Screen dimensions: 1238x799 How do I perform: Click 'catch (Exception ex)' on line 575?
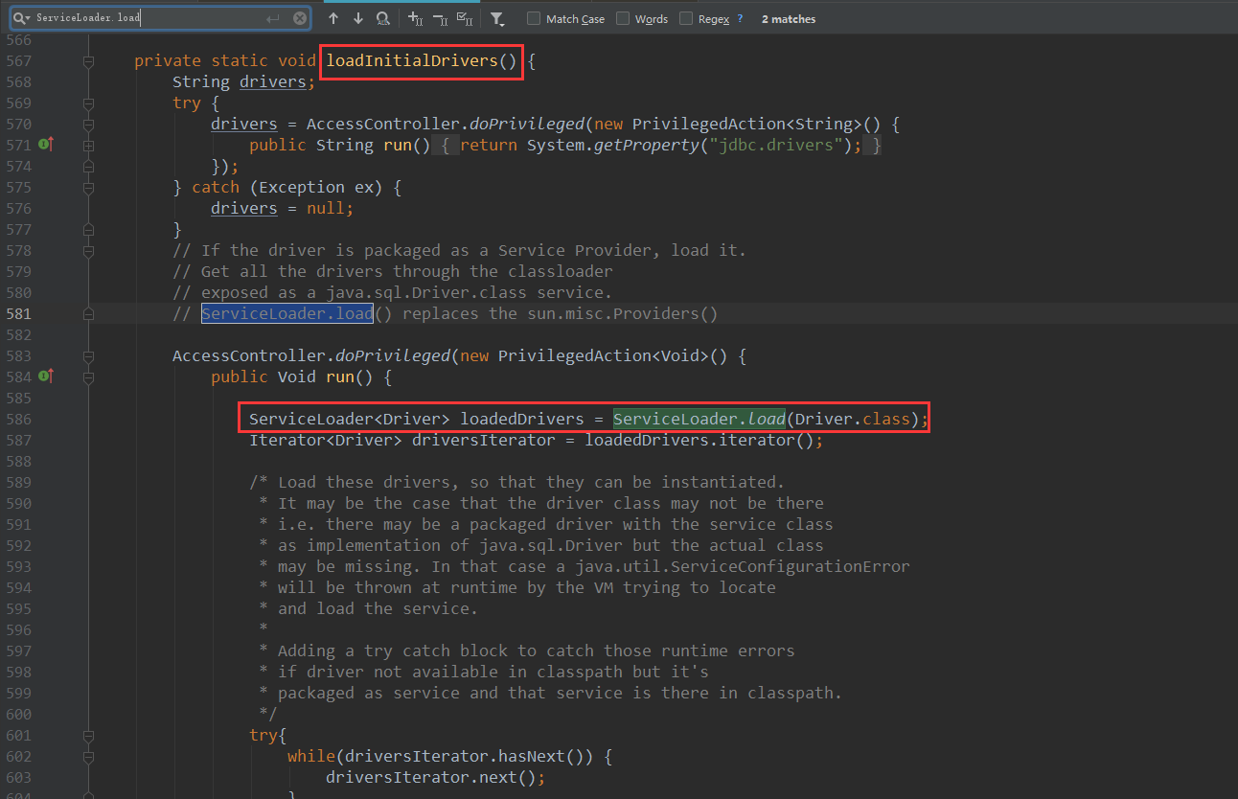click(287, 187)
